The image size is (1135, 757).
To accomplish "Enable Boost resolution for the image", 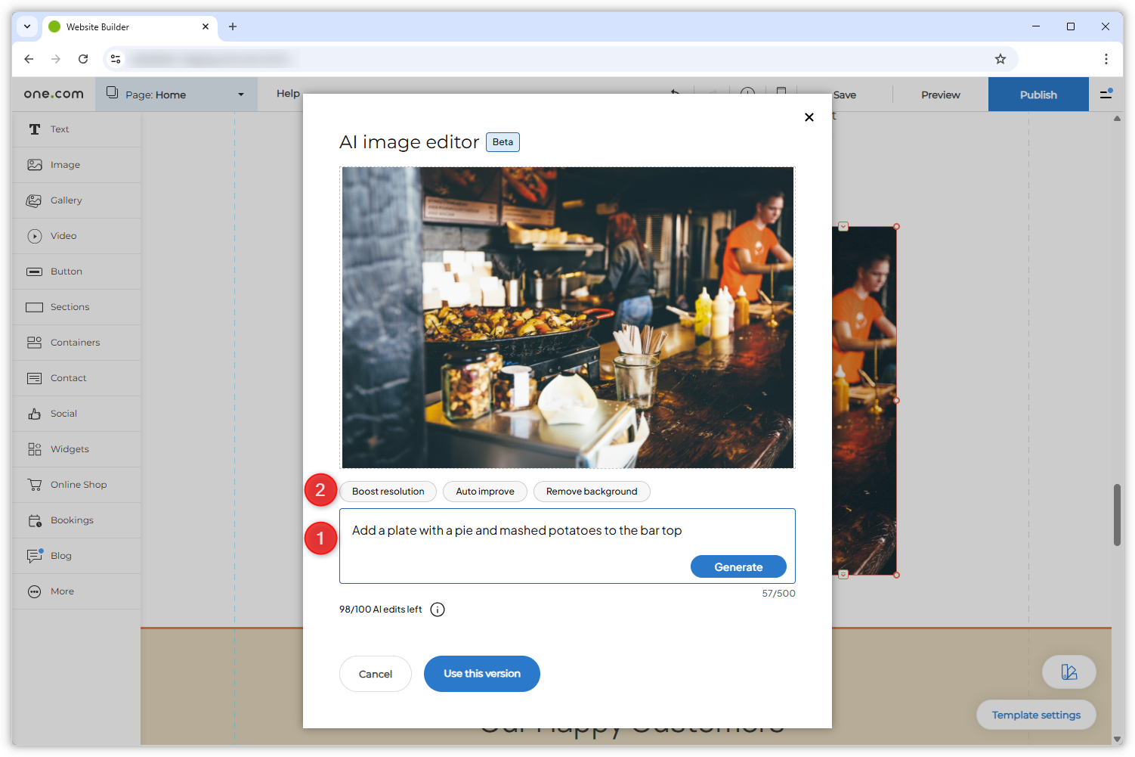I will [x=388, y=491].
